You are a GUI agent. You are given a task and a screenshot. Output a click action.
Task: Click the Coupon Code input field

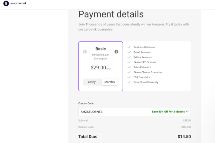click(113, 112)
